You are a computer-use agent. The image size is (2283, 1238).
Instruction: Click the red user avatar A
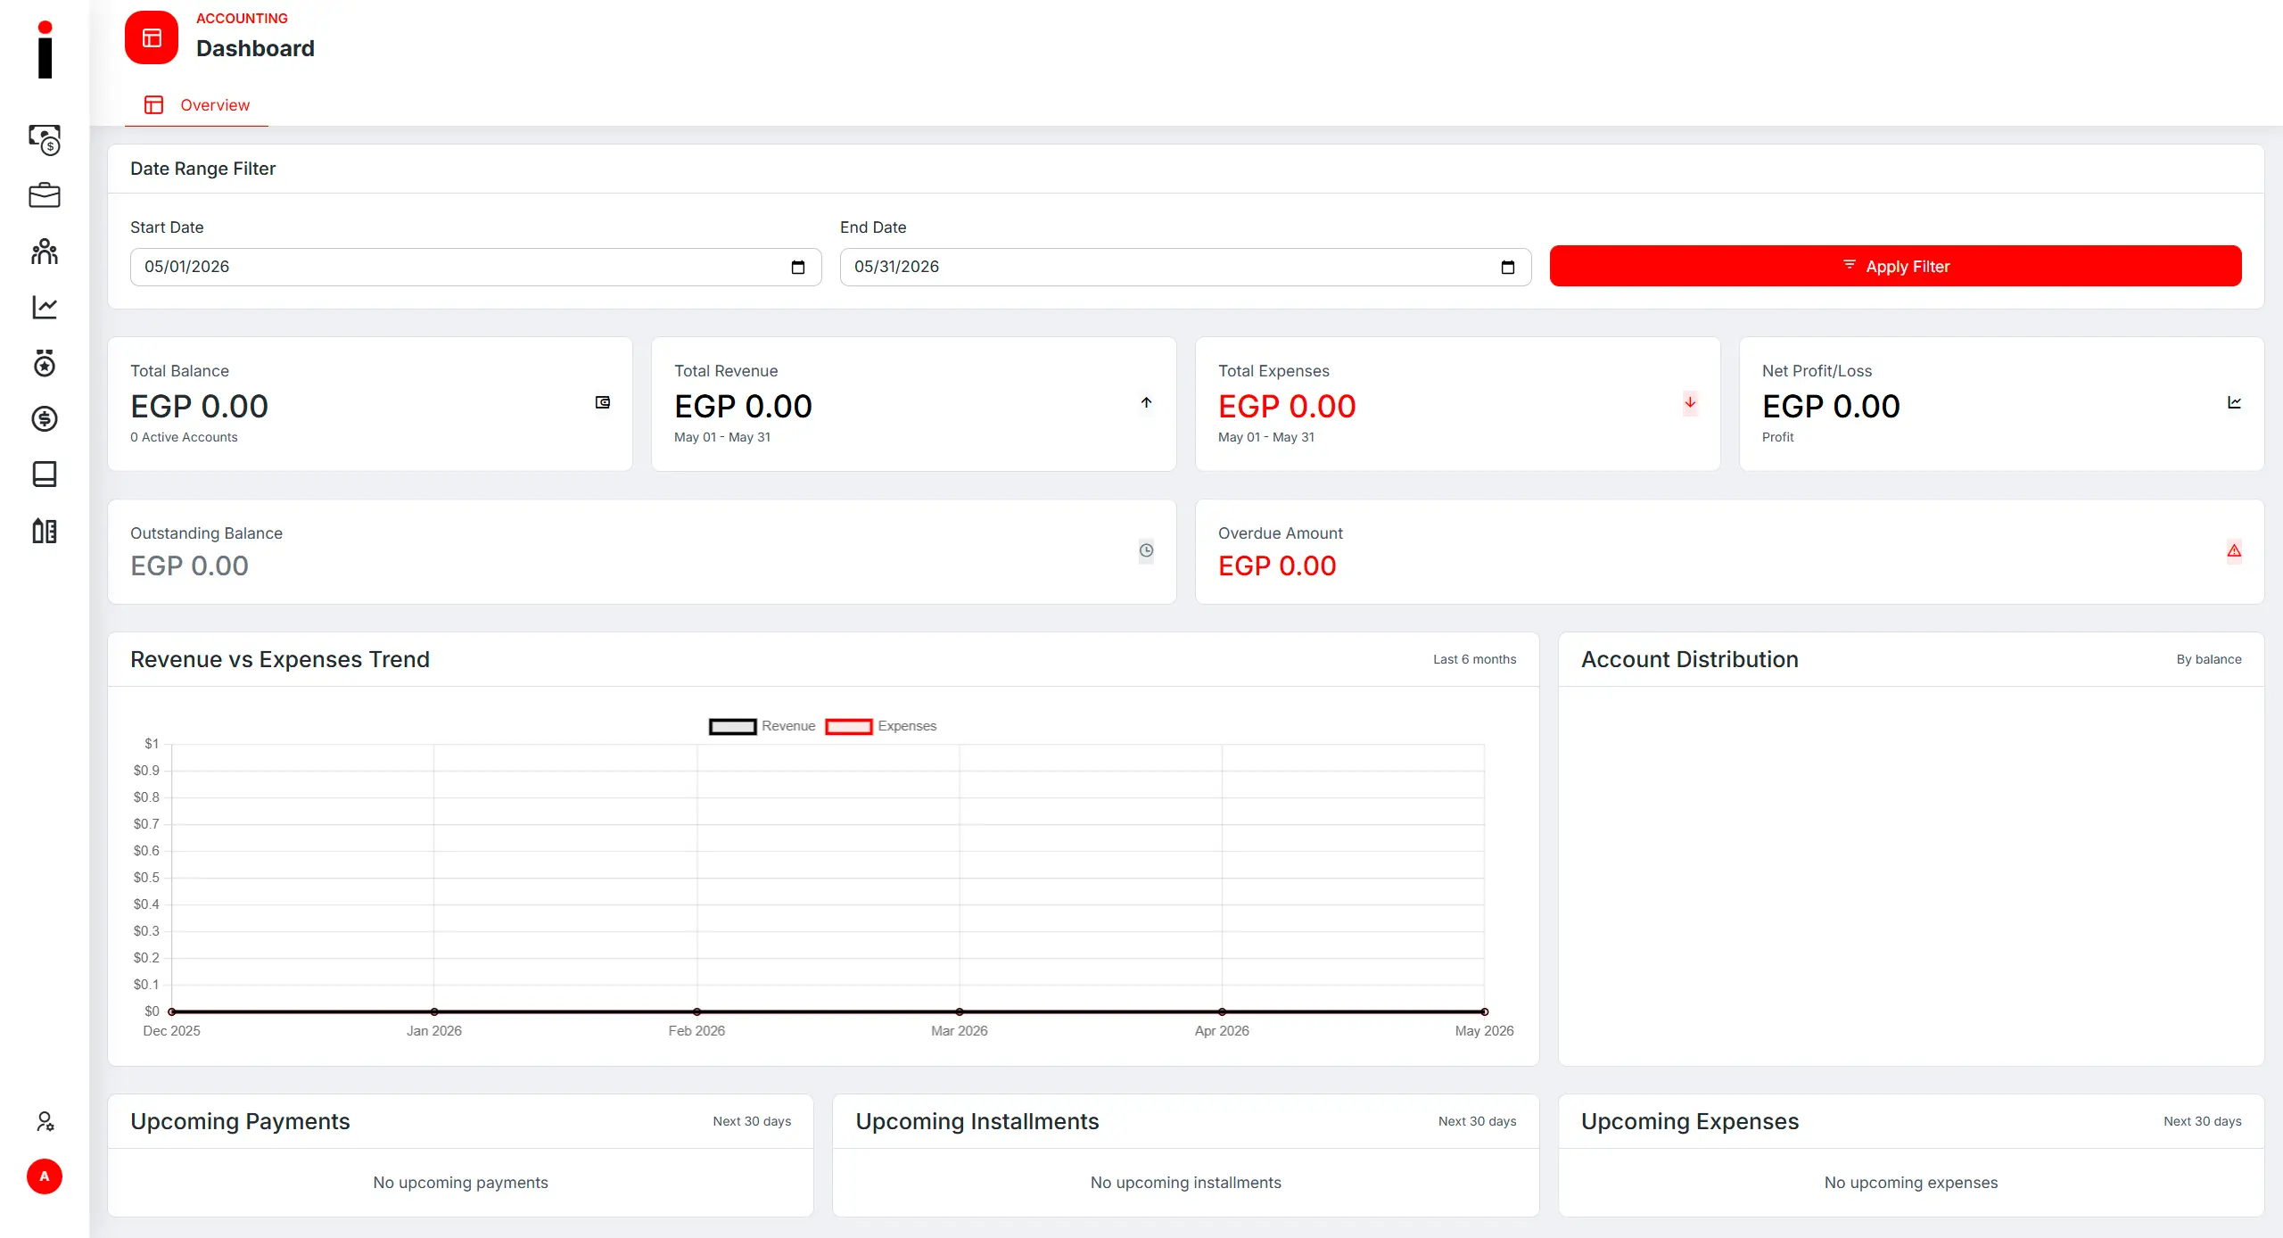pos(45,1176)
